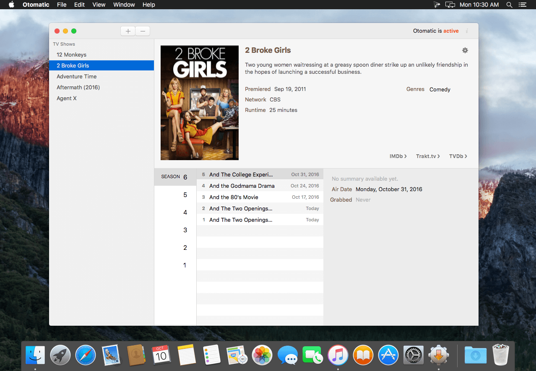Select Aftermath (2016) in sidebar
The width and height of the screenshot is (536, 371).
[x=101, y=87]
